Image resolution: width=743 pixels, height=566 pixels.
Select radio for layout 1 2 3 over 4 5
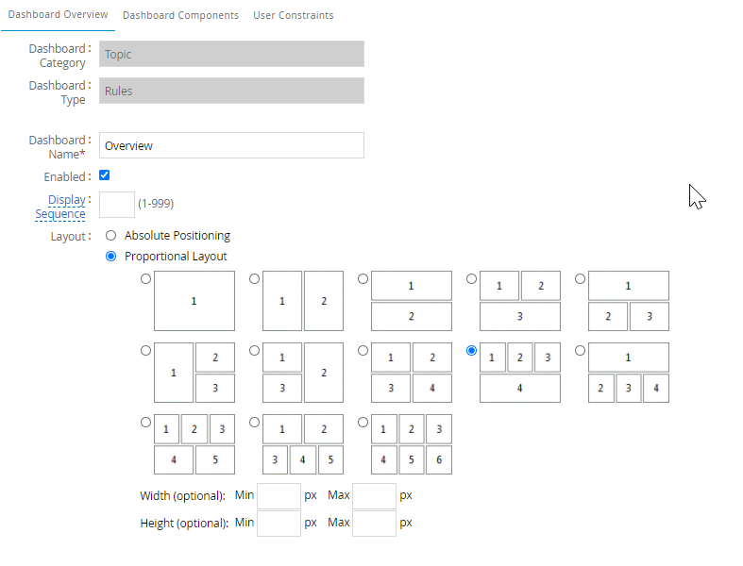coord(145,422)
